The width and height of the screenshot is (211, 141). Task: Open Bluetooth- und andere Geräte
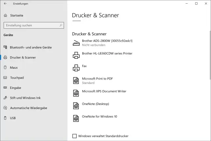click(x=31, y=47)
